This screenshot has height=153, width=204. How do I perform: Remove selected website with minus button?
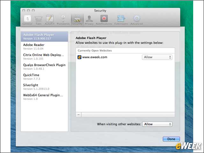click(78, 115)
